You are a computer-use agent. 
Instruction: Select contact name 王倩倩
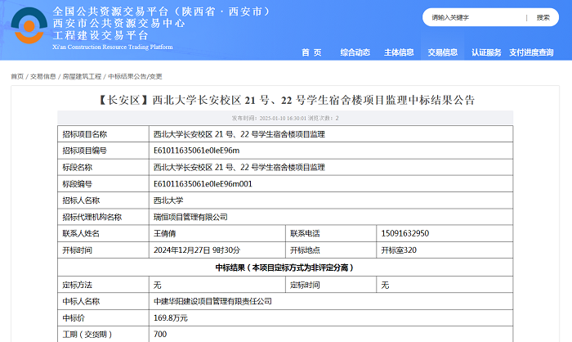click(x=164, y=233)
